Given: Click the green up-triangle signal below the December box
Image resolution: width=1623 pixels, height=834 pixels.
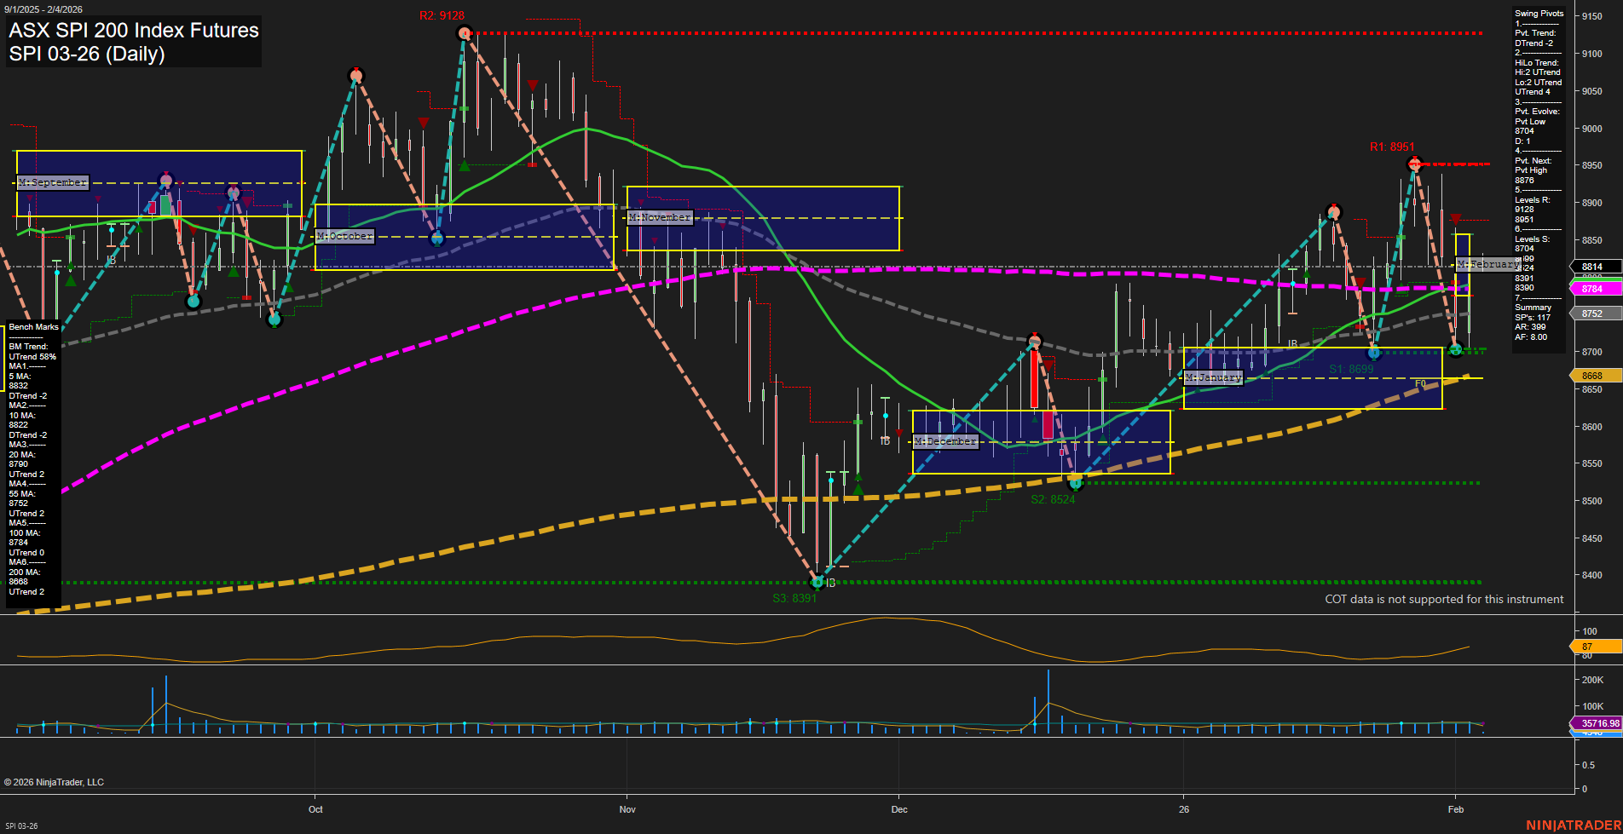Looking at the screenshot, I should [x=858, y=488].
